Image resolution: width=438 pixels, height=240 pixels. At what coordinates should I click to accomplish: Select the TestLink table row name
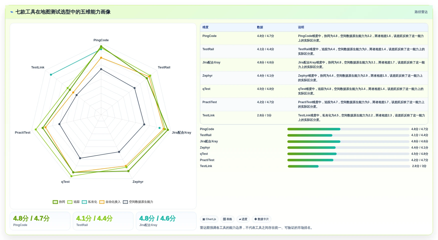click(209, 115)
